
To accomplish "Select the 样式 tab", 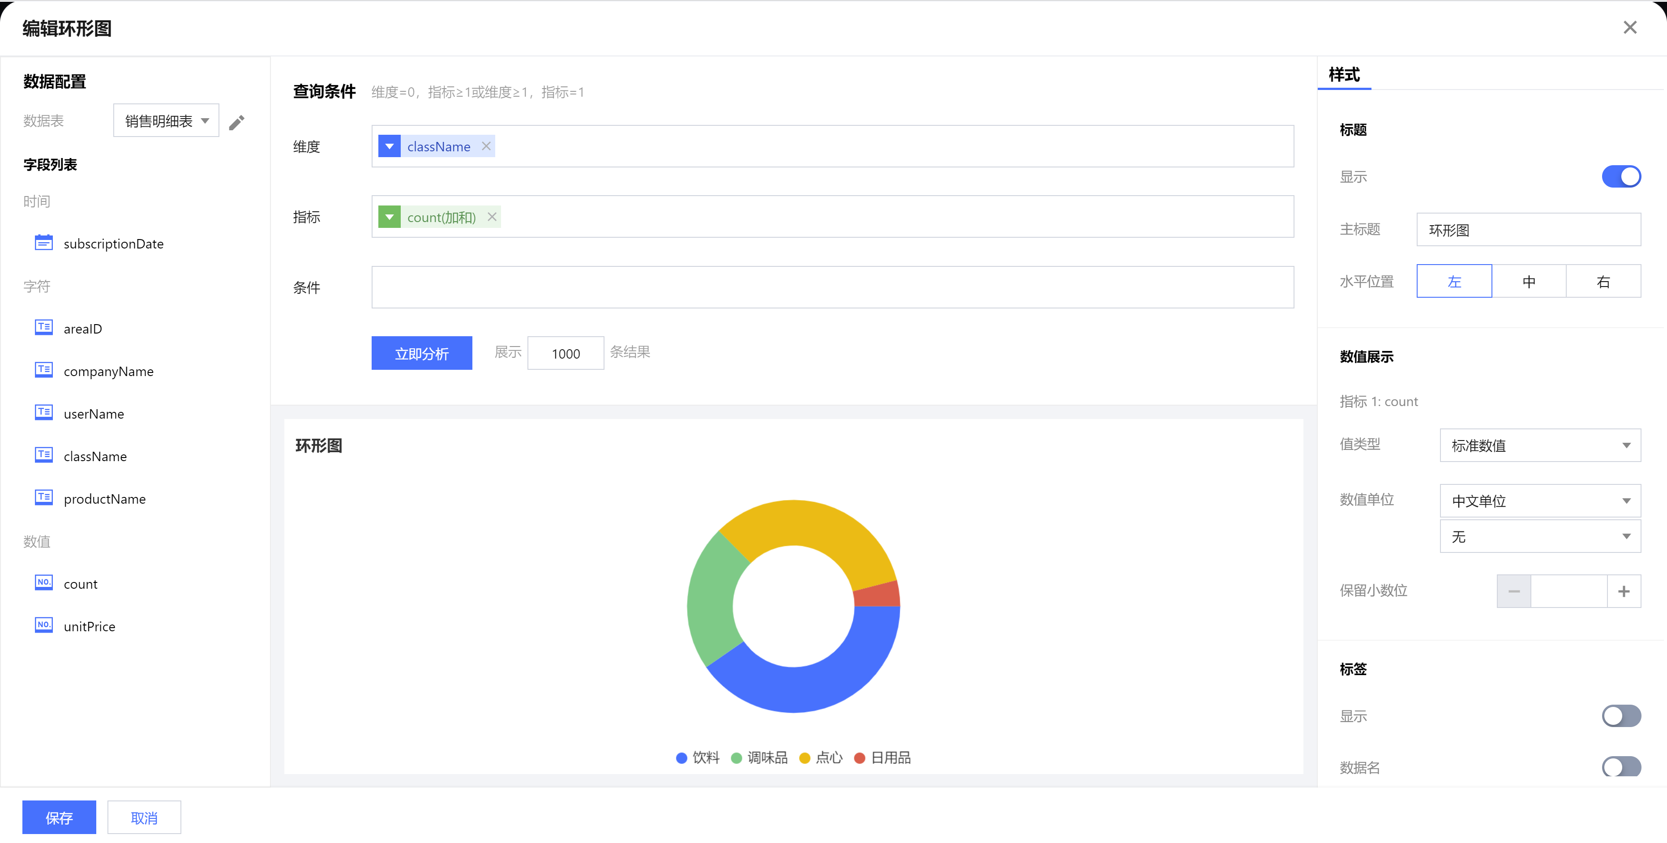I will click(x=1344, y=75).
